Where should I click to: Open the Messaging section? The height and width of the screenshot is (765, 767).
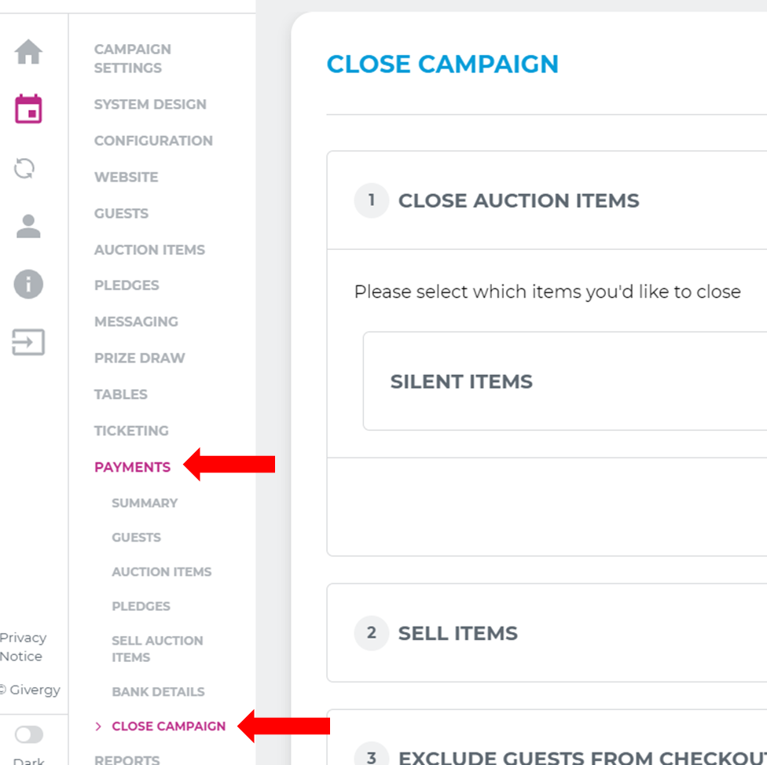pyautogui.click(x=137, y=322)
